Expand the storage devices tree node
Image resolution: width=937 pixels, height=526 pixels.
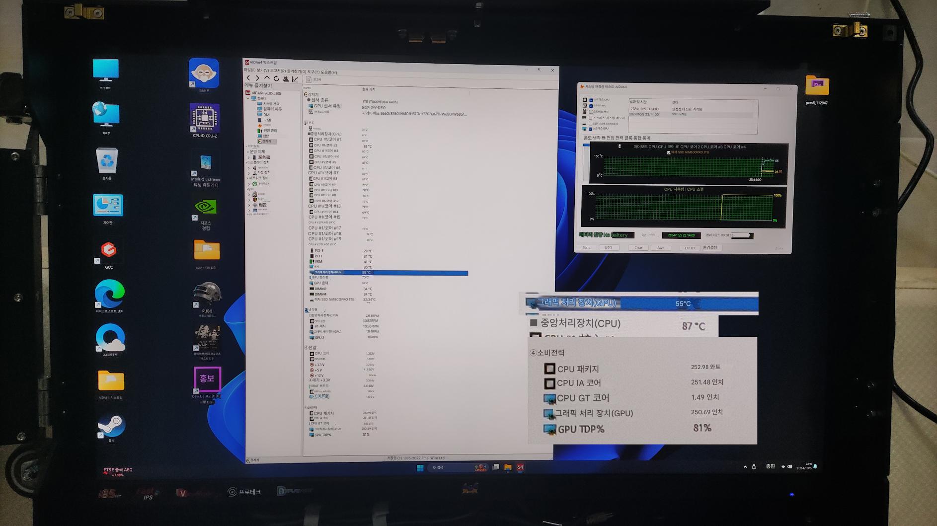coord(249,173)
